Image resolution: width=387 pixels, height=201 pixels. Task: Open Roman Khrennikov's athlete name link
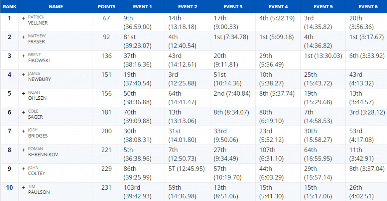(43, 152)
